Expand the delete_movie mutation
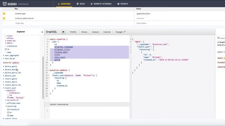 point(4,70)
